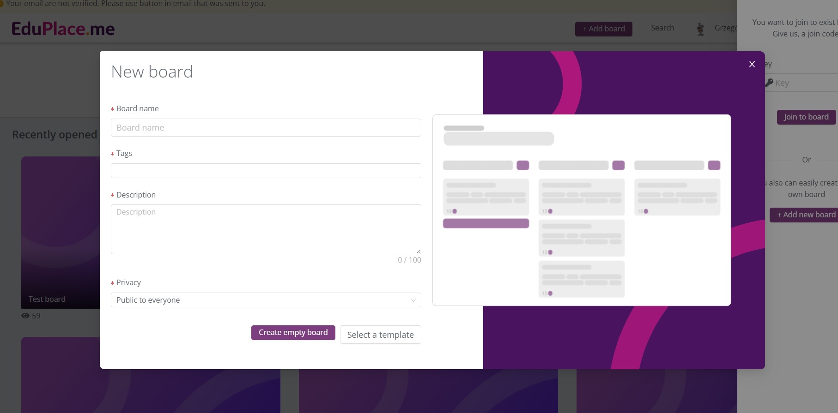The width and height of the screenshot is (838, 413).
Task: Click the Description textarea resize handle
Action: (418, 251)
